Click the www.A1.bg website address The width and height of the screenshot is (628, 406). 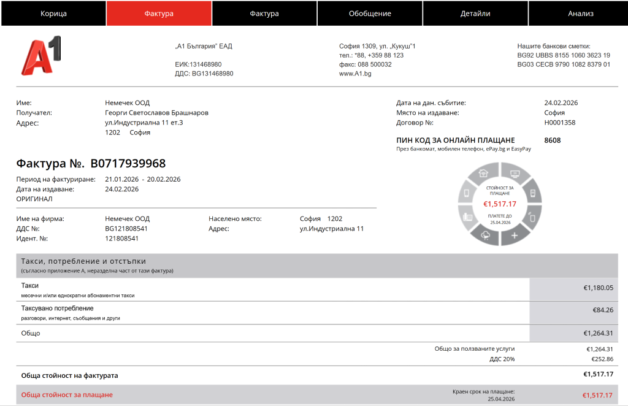[x=355, y=74]
